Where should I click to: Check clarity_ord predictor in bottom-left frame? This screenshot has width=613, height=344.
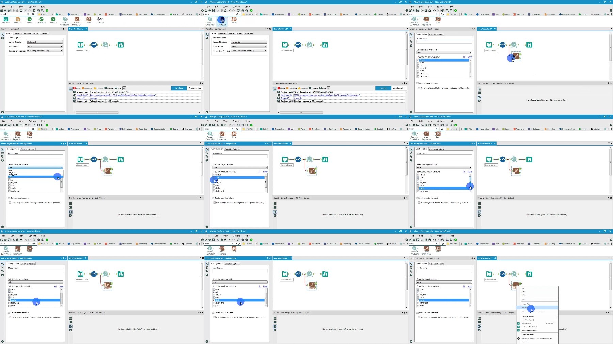click(9, 303)
